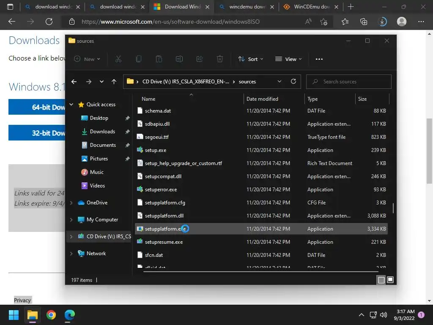Expand the OneDrive tree node

[71, 203]
